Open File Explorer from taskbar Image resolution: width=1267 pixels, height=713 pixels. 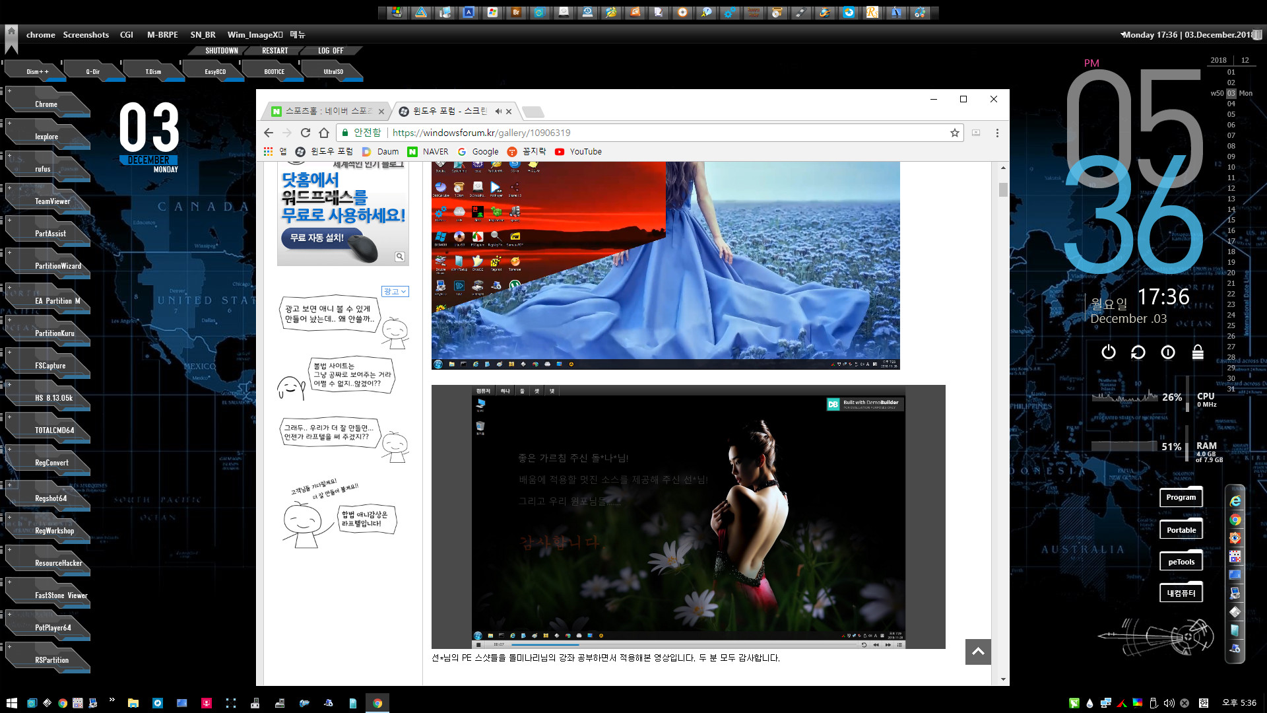click(133, 703)
